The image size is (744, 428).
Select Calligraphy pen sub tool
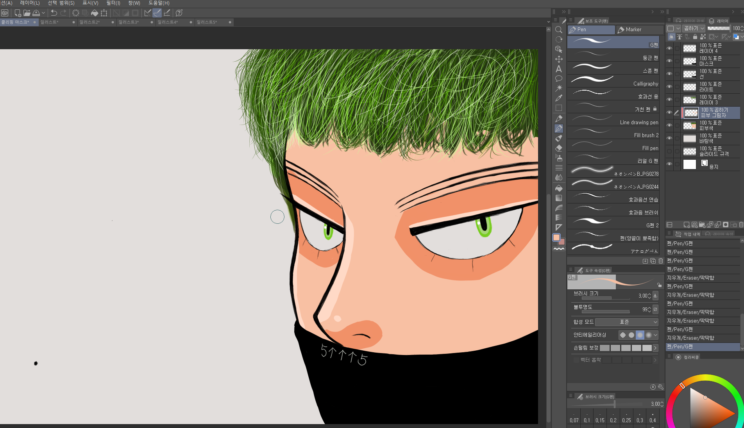pos(613,80)
